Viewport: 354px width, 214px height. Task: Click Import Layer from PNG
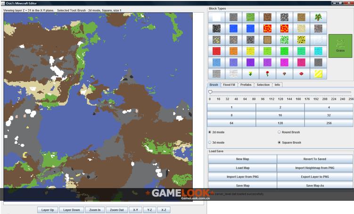242,177
